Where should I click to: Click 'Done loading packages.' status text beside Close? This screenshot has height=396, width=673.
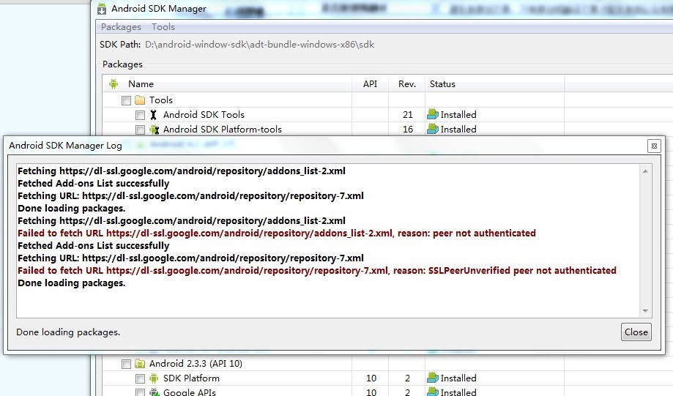click(x=68, y=332)
